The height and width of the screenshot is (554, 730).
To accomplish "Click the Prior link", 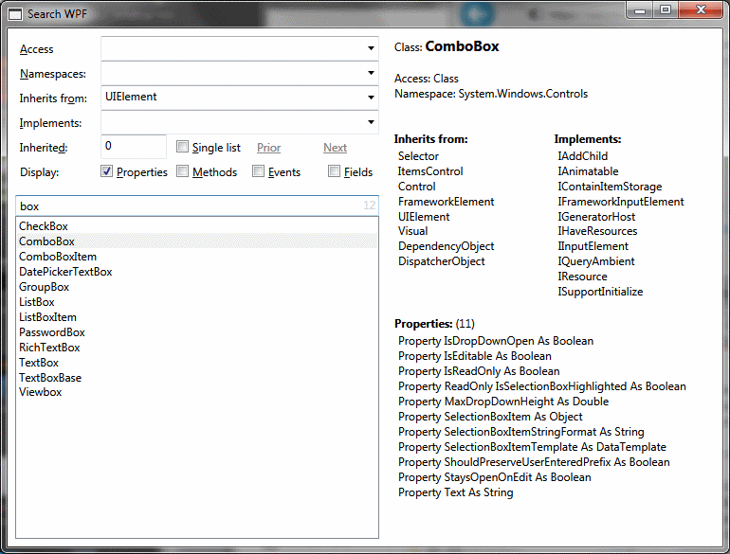I will click(268, 148).
